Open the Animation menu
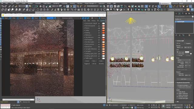194x109 pixels. pos(38,3)
